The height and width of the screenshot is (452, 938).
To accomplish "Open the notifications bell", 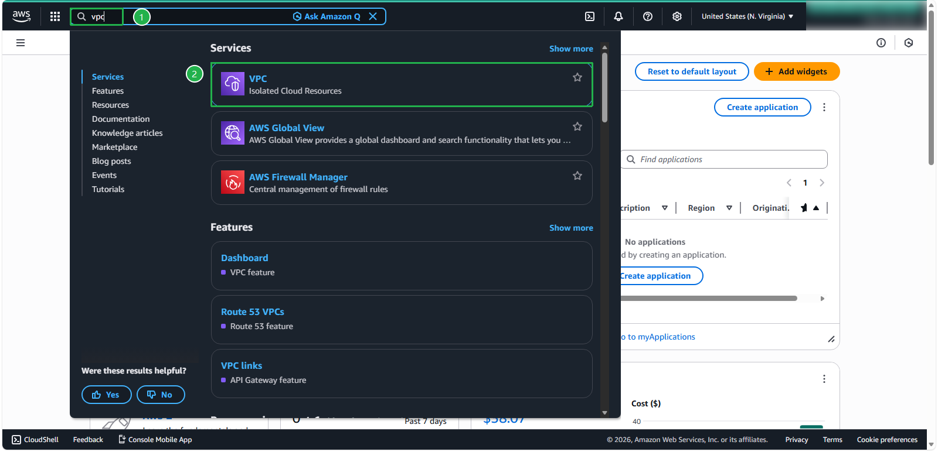I will [618, 16].
